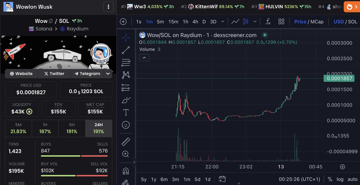Open the token Telegram link
This screenshot has height=185, width=360.
tap(87, 73)
